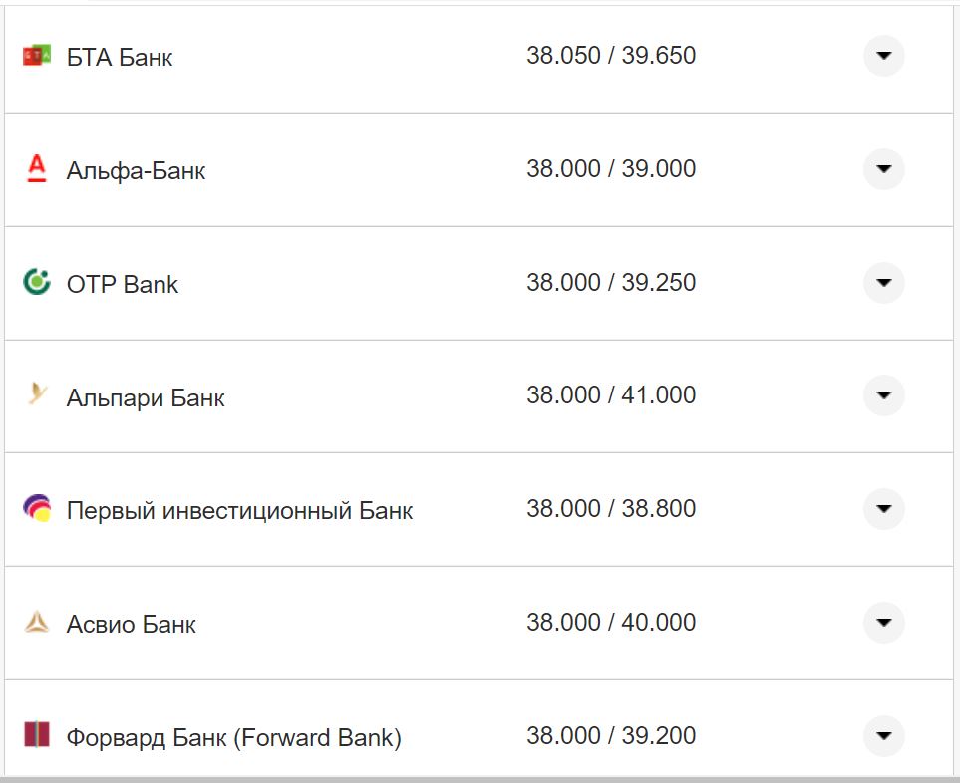This screenshot has height=783, width=960.
Task: Click the Первый инвестиционный Банк logo icon
Action: [x=36, y=509]
